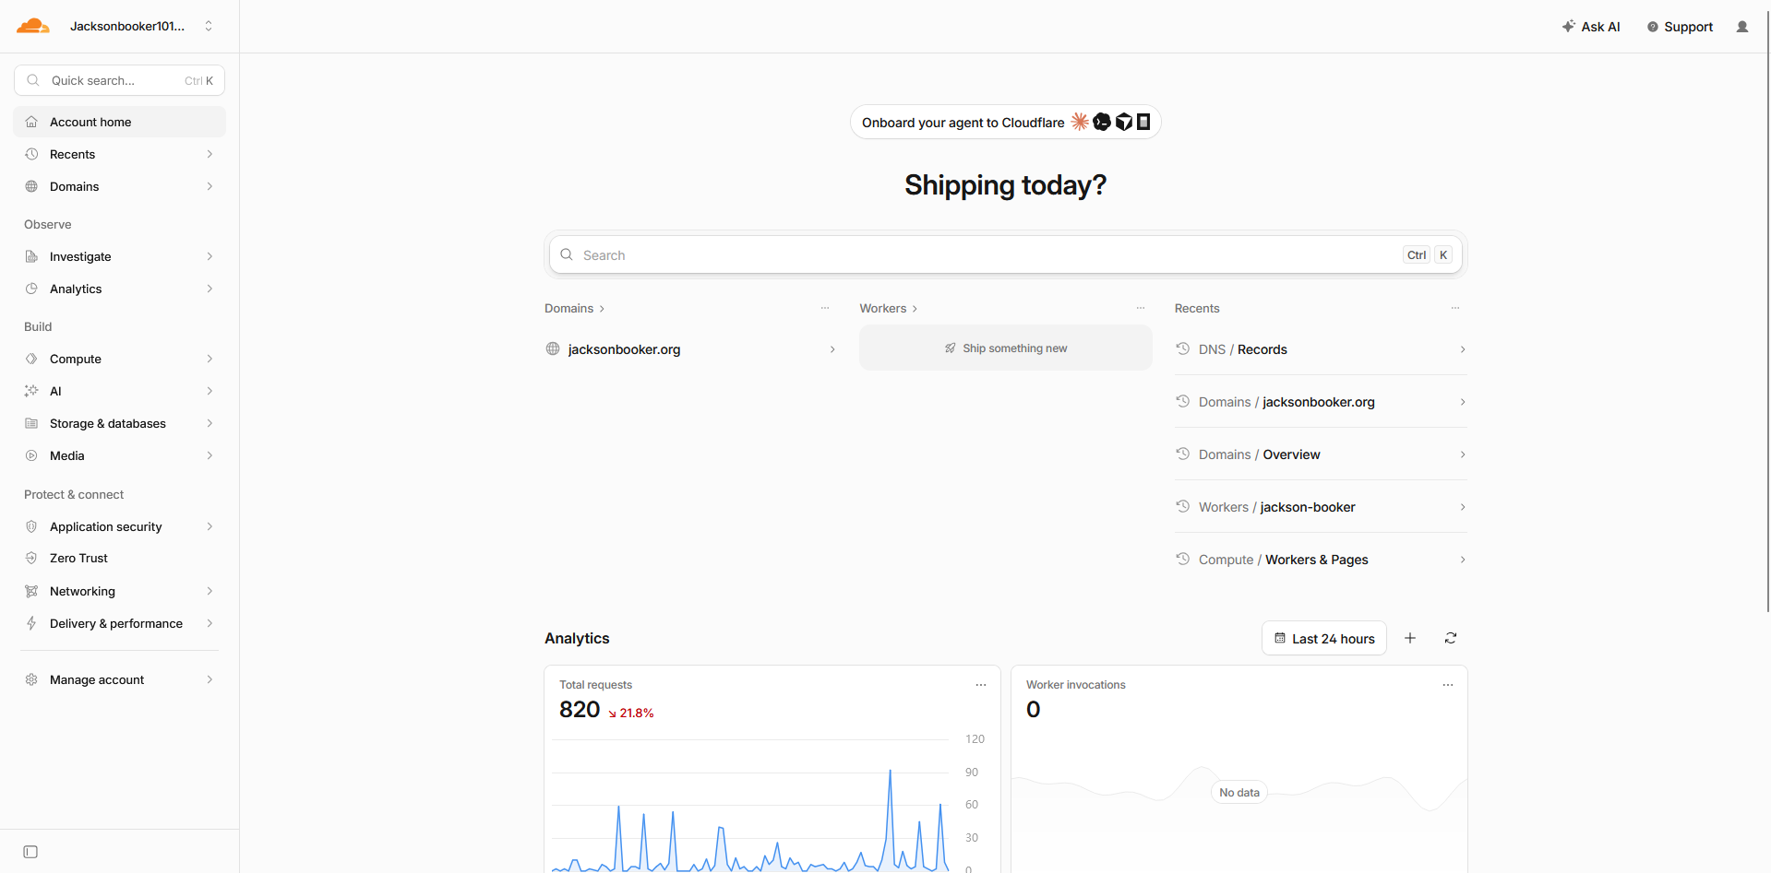1771x873 pixels.
Task: Add analytics widget with plus icon
Action: click(1410, 638)
